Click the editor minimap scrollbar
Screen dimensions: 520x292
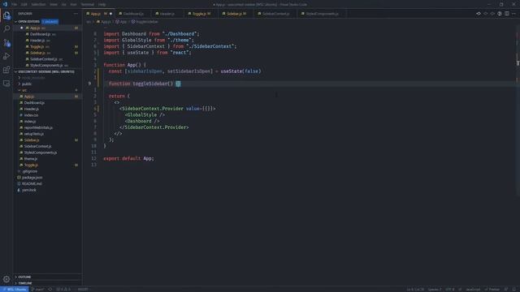518,109
